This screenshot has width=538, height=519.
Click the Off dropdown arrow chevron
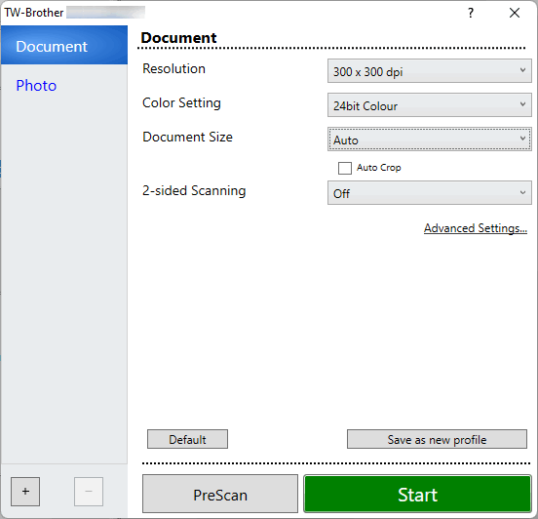coord(522,193)
